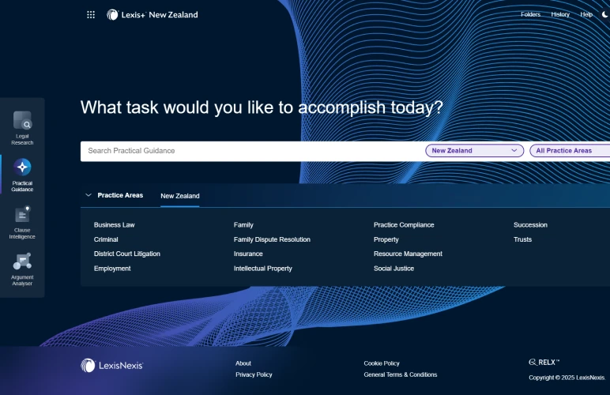The height and width of the screenshot is (395, 610).
Task: Click the RELX logo in footer
Action: 544,363
